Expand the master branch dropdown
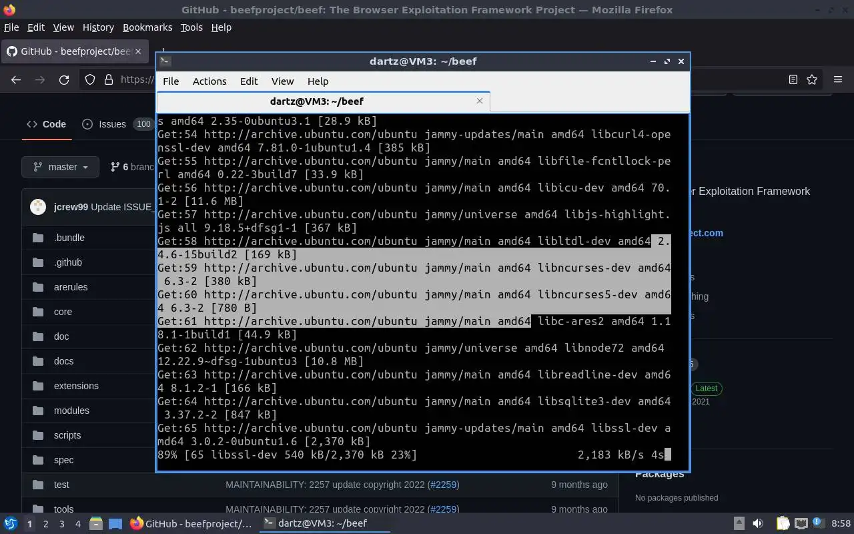This screenshot has height=534, width=854. coord(60,167)
